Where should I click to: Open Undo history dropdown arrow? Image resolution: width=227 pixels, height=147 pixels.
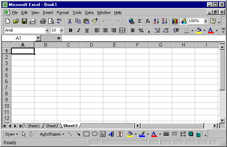click(111, 22)
